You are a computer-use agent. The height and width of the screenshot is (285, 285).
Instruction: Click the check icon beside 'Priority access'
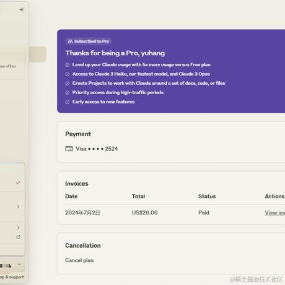pos(68,93)
